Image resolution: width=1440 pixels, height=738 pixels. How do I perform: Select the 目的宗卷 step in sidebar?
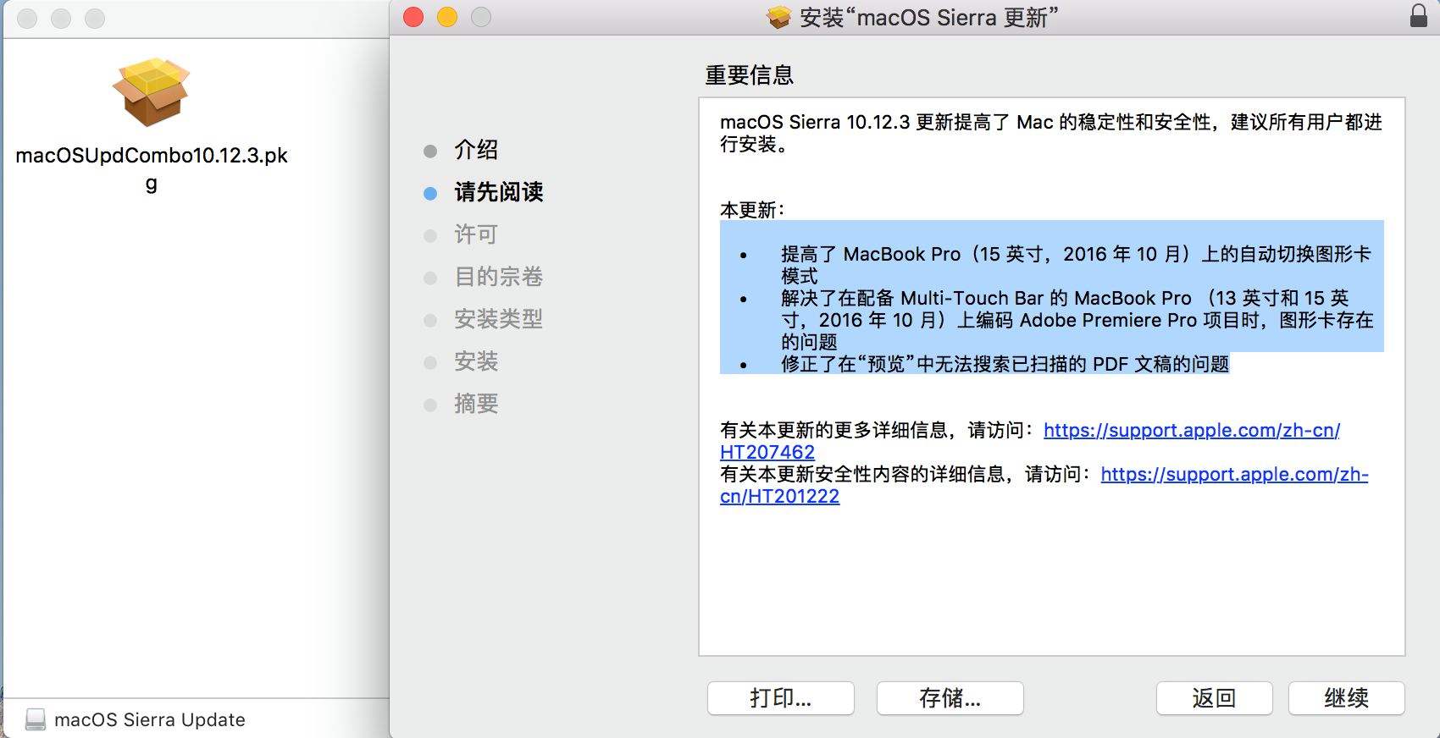click(x=499, y=277)
